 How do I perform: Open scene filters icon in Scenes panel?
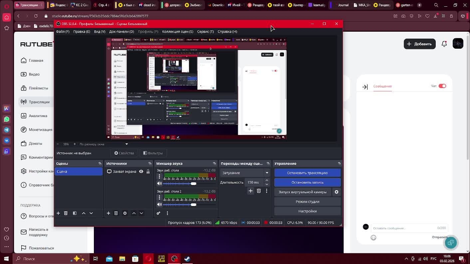tap(75, 213)
